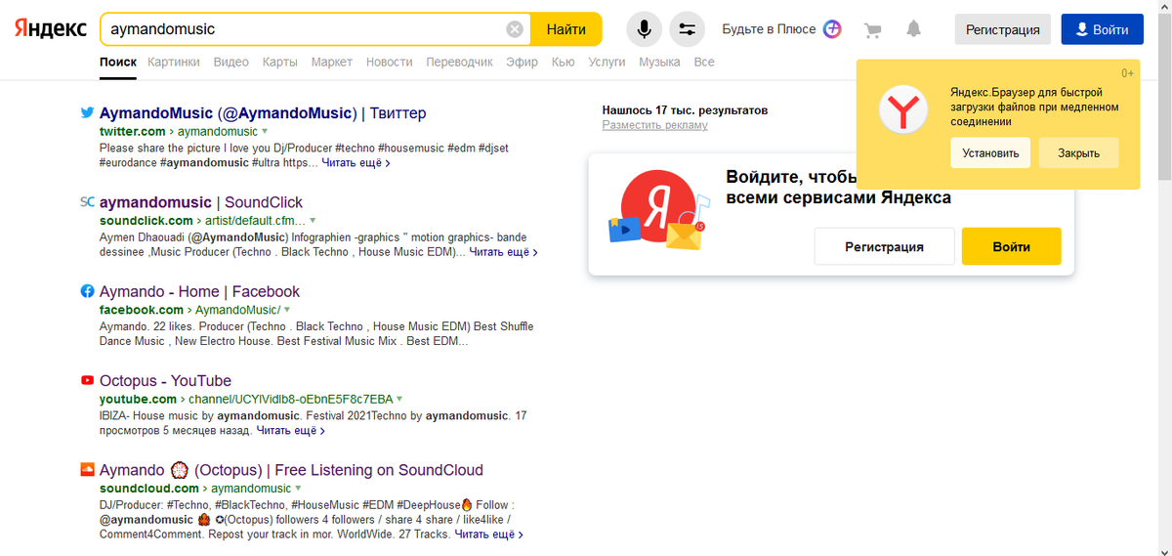Viewport: 1172px width, 556px height.
Task: Click the SoundClick favicon
Action: tap(87, 202)
